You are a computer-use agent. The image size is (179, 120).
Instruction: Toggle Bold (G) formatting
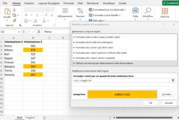tap(26, 15)
